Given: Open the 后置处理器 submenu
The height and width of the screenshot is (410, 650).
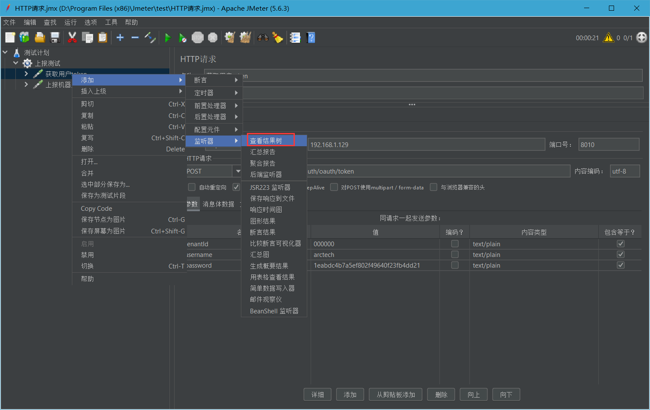Looking at the screenshot, I should tap(214, 117).
